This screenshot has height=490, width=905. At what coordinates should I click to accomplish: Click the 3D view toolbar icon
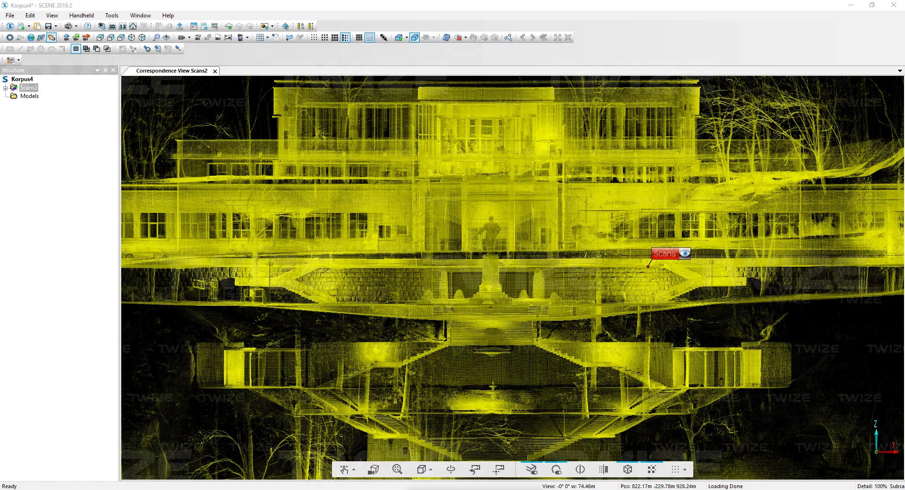click(x=112, y=26)
